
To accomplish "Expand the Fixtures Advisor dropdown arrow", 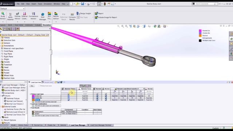I will (17, 22).
